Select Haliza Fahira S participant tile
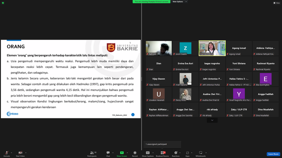282x158 pixels. (x=239, y=79)
